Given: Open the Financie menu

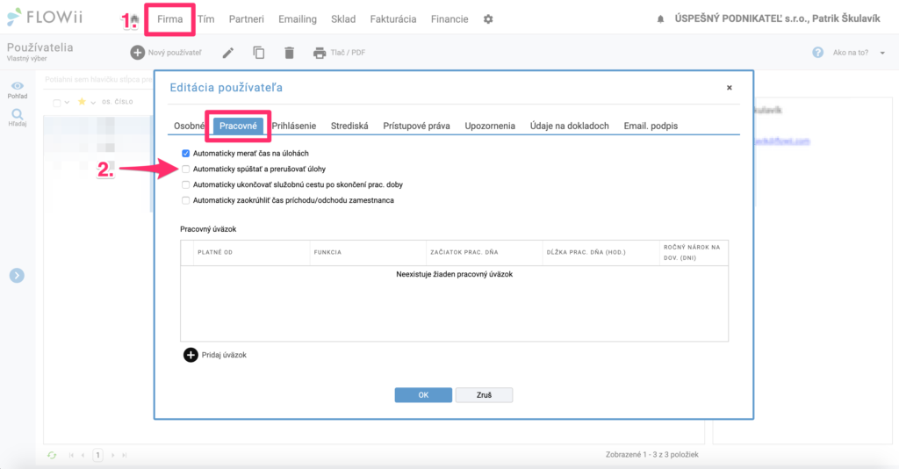Looking at the screenshot, I should click(449, 19).
